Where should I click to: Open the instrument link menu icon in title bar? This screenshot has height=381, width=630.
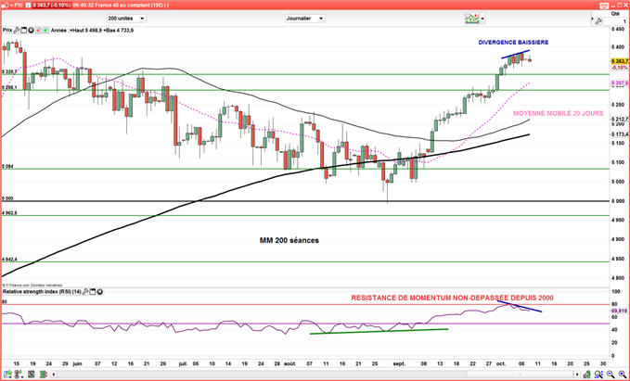coord(5,6)
